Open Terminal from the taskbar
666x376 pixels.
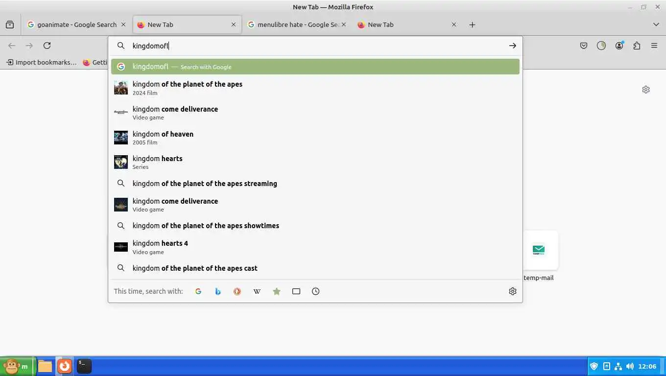(x=84, y=366)
